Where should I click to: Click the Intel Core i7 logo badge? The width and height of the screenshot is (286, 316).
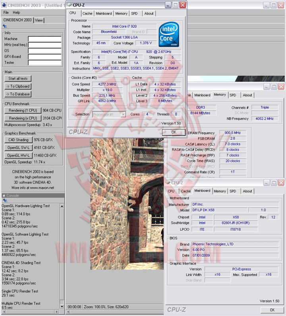point(169,34)
